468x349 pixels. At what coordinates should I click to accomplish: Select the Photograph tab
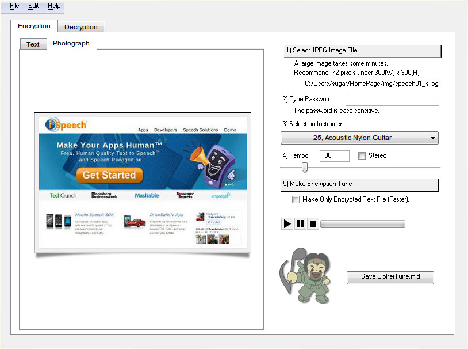pos(71,43)
